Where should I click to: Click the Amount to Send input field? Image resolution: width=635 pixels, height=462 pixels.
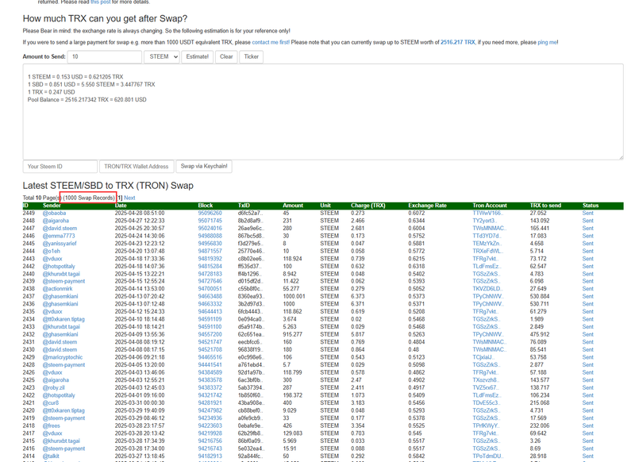click(105, 56)
